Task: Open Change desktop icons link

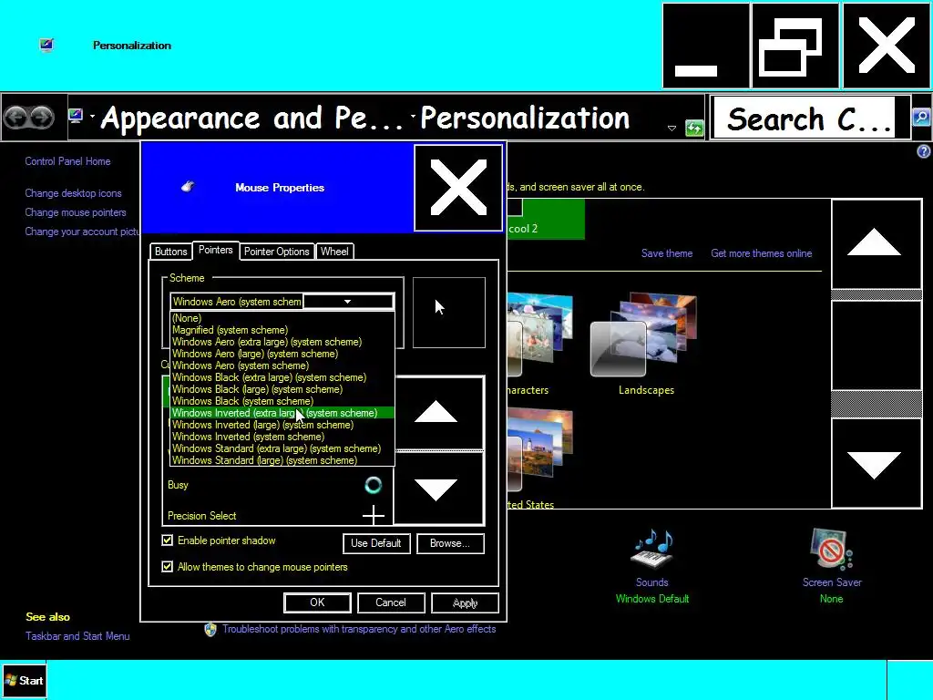Action: coord(73,193)
